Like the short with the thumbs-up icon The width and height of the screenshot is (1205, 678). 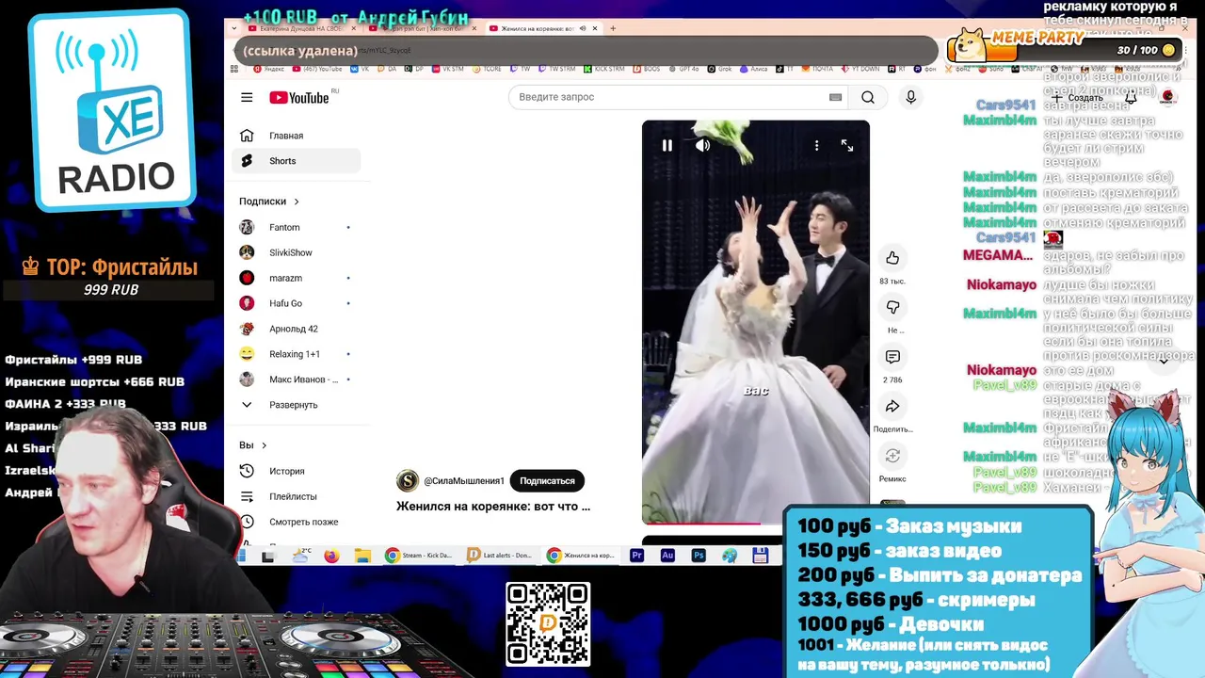point(892,258)
